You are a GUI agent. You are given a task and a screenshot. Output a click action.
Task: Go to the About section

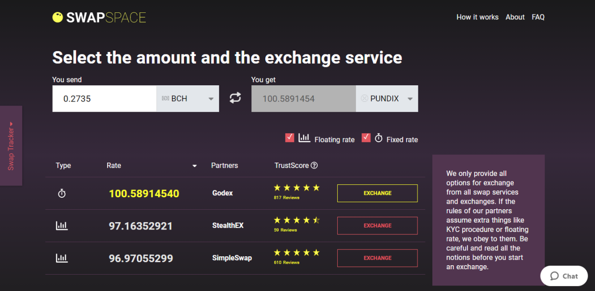(x=515, y=17)
